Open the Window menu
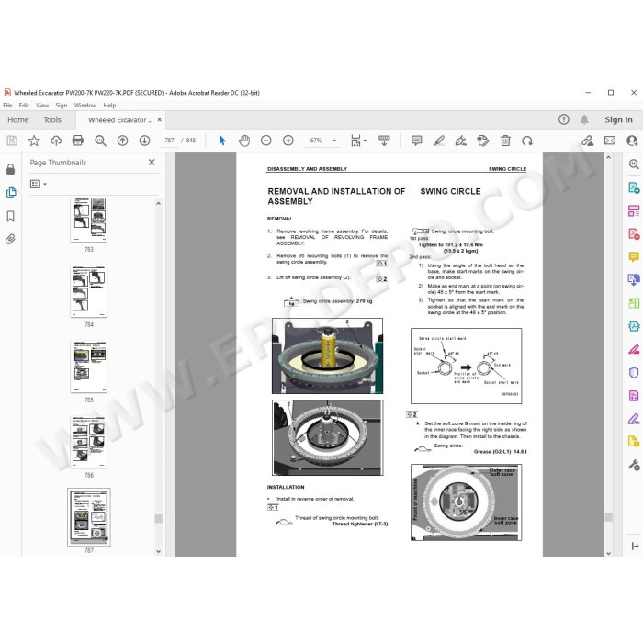Viewport: 643px width, 643px height. (x=85, y=106)
